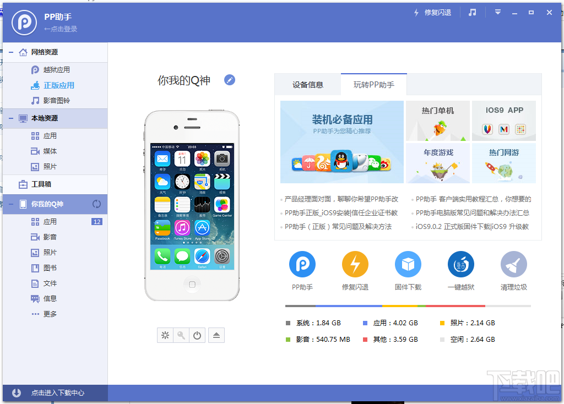Open link PP助手（正版）常见问题及解决方法
Image resolution: width=564 pixels, height=404 pixels.
tap(338, 227)
